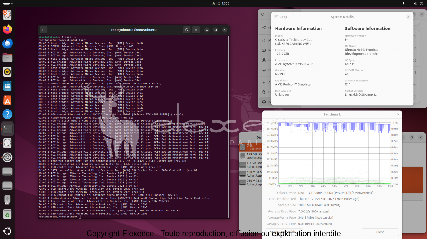This screenshot has width=427, height=239.
Task: Launch Firefox from the dock
Action: click(x=7, y=29)
